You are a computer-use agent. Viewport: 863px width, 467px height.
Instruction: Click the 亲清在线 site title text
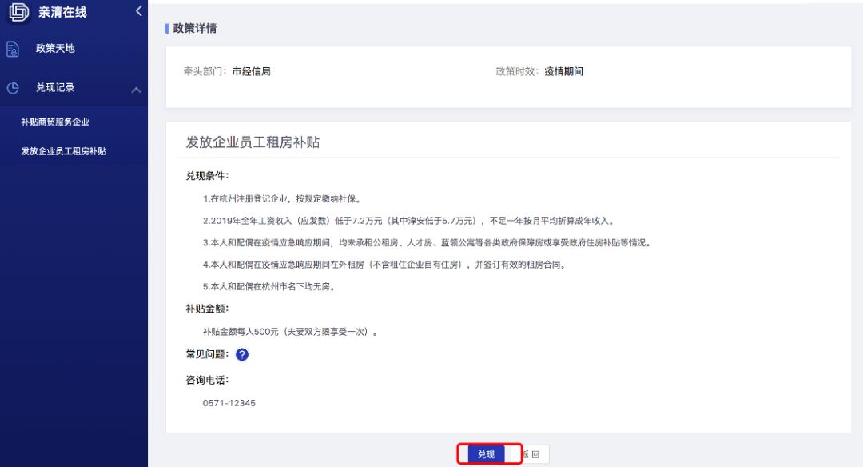(x=63, y=12)
